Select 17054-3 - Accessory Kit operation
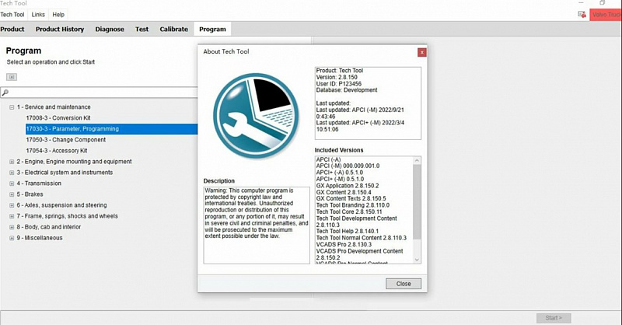Image resolution: width=622 pixels, height=325 pixels. [x=57, y=151]
